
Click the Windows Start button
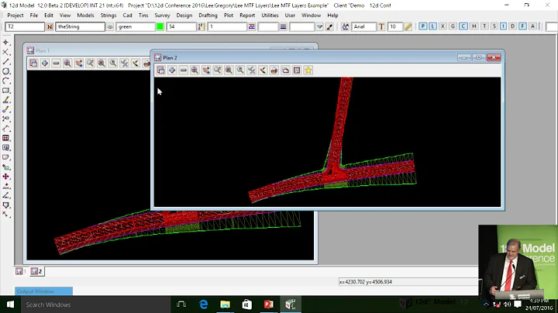(x=10, y=304)
